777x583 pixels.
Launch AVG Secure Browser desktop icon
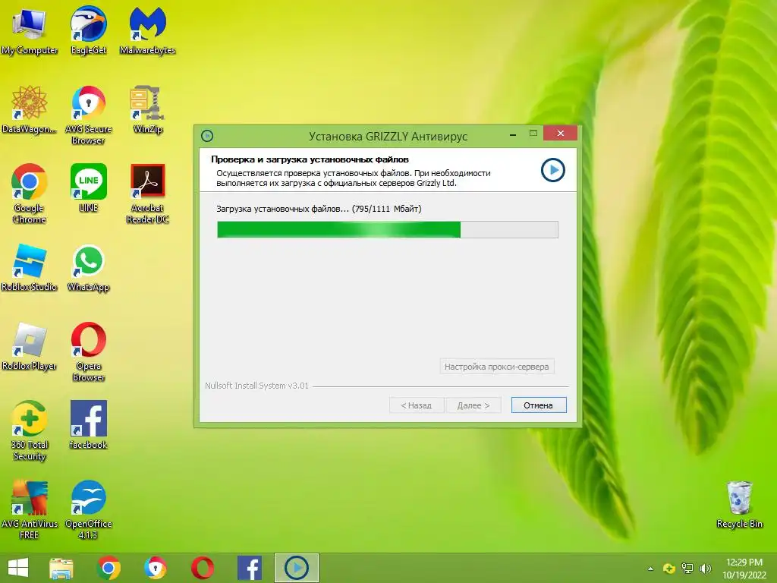coord(88,115)
